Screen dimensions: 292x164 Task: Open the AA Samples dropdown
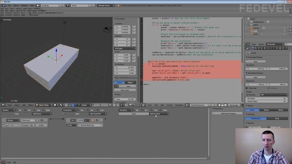click(x=274, y=95)
